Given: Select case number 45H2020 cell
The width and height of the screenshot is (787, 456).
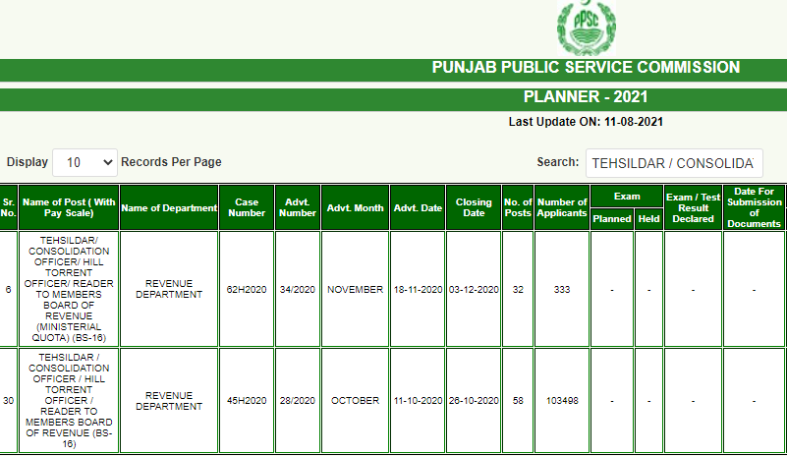Looking at the screenshot, I should pyautogui.click(x=247, y=401).
